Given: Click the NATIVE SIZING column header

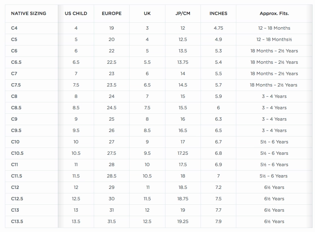Looking at the screenshot, I should point(29,13).
